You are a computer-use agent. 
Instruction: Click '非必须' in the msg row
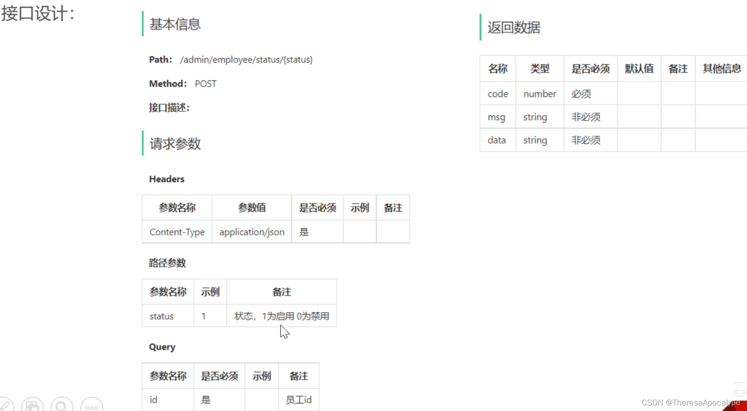(x=586, y=117)
